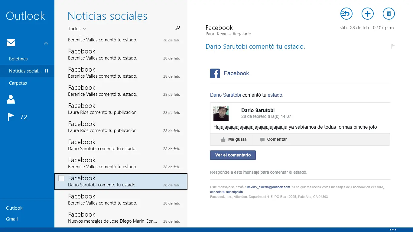Open the estado link
Screen dimensions: 413x232
275,95
